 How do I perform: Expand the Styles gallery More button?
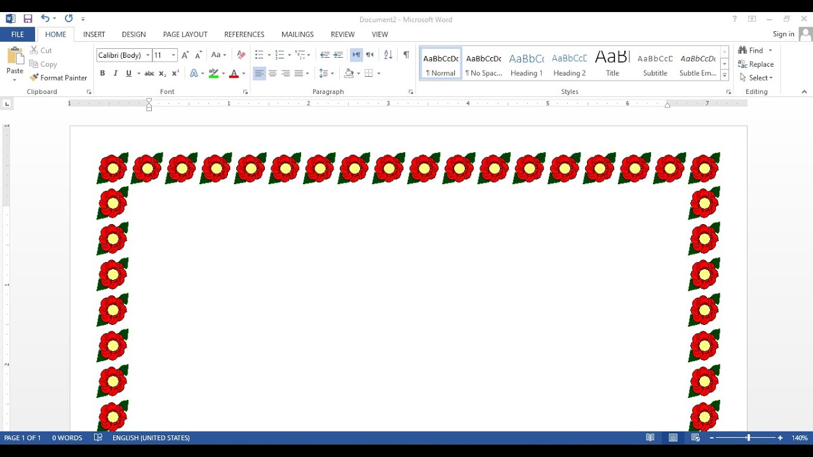click(x=724, y=75)
